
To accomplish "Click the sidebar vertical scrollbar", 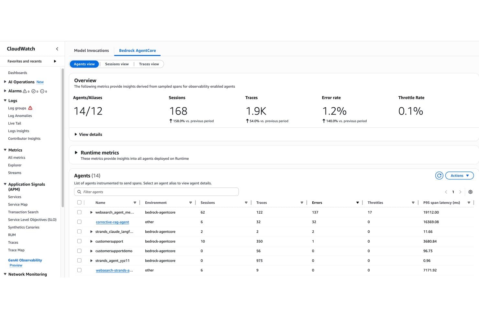I will (62, 138).
